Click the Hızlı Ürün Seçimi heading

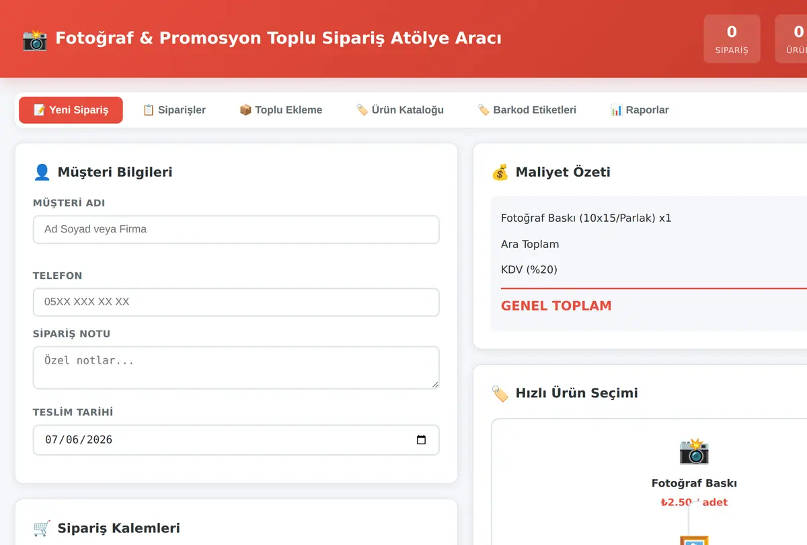577,393
